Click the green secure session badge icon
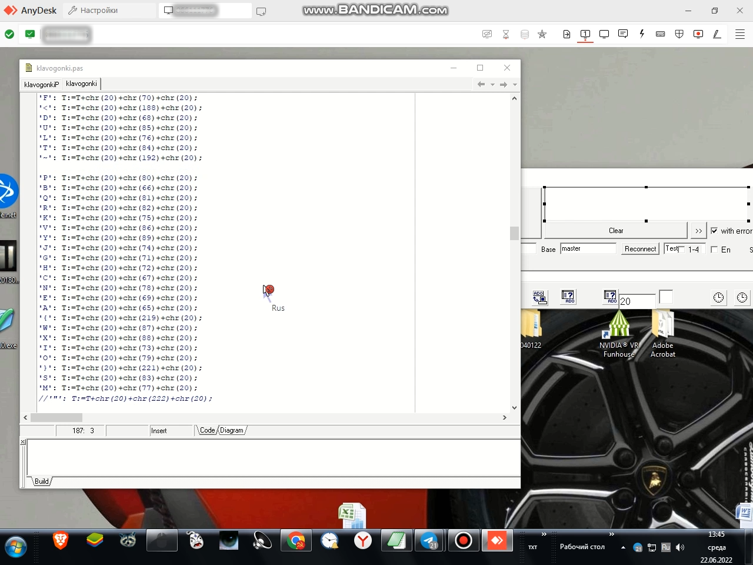The image size is (753, 565). click(30, 34)
